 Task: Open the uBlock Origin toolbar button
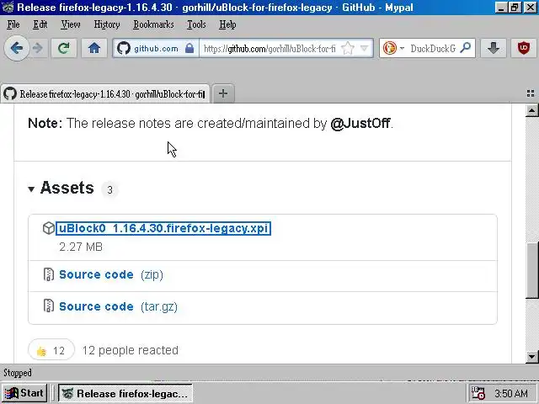524,48
